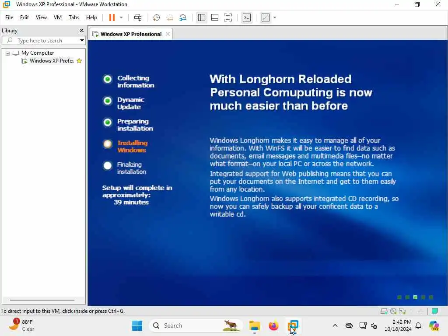Click the stretch guest display icon
Image resolution: width=448 pixels, height=336 pixels.
(266, 17)
